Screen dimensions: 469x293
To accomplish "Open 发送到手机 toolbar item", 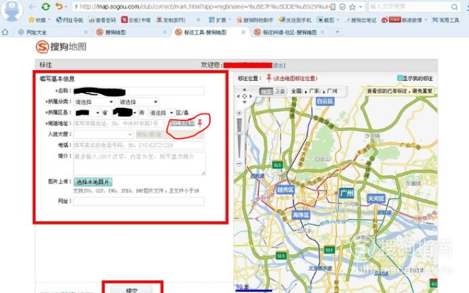I will (295, 20).
